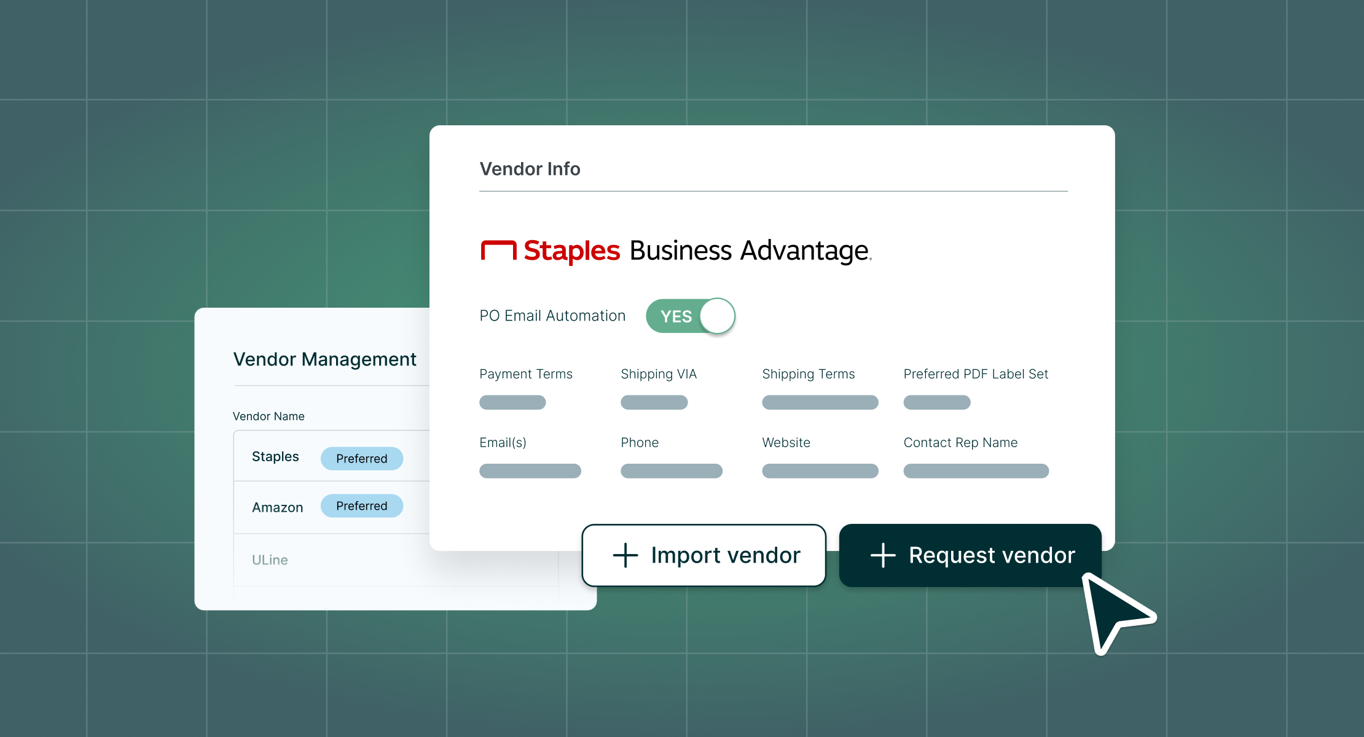
Task: Click the Preferred PDF Label Set label
Action: pos(976,374)
